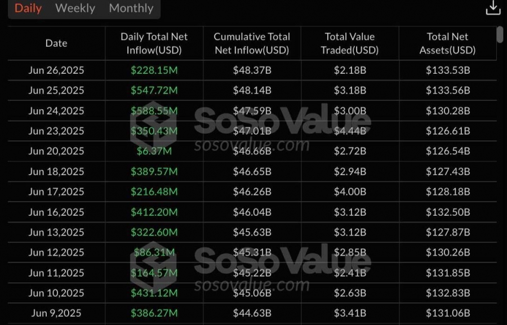Click the $4.00B value traded cell
This screenshot has height=325, width=507.
[x=350, y=192]
